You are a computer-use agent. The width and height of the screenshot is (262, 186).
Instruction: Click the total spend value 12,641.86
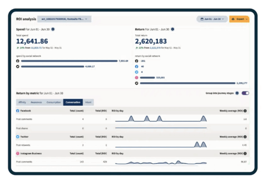pyautogui.click(x=32, y=41)
